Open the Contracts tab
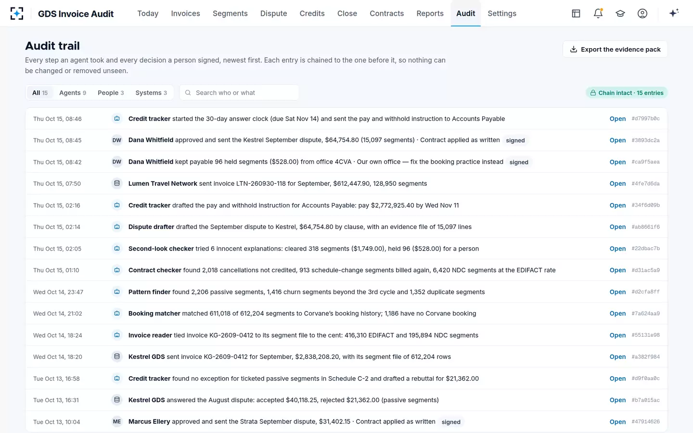 click(387, 13)
